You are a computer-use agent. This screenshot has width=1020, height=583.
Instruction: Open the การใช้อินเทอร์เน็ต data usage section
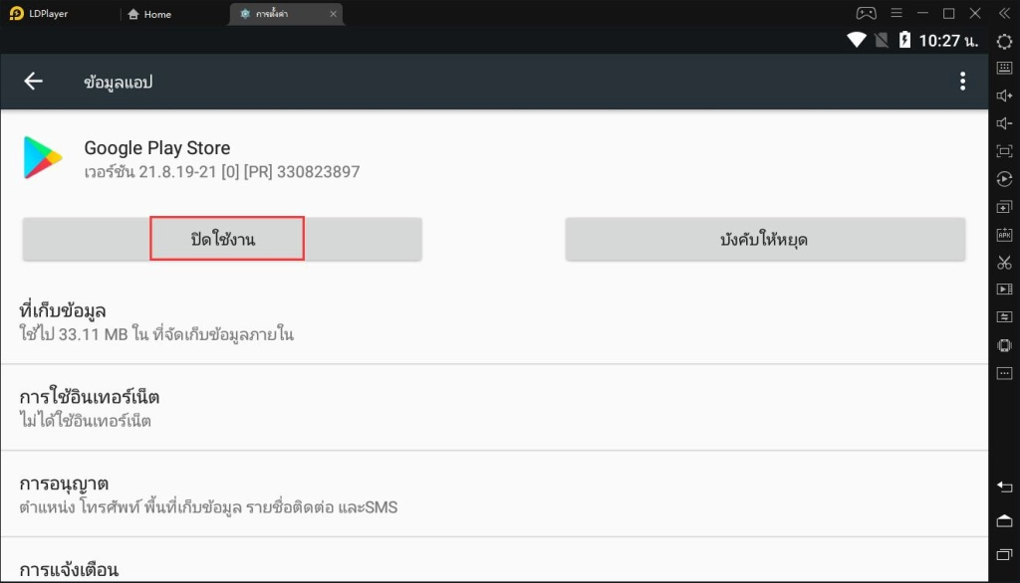pos(494,408)
